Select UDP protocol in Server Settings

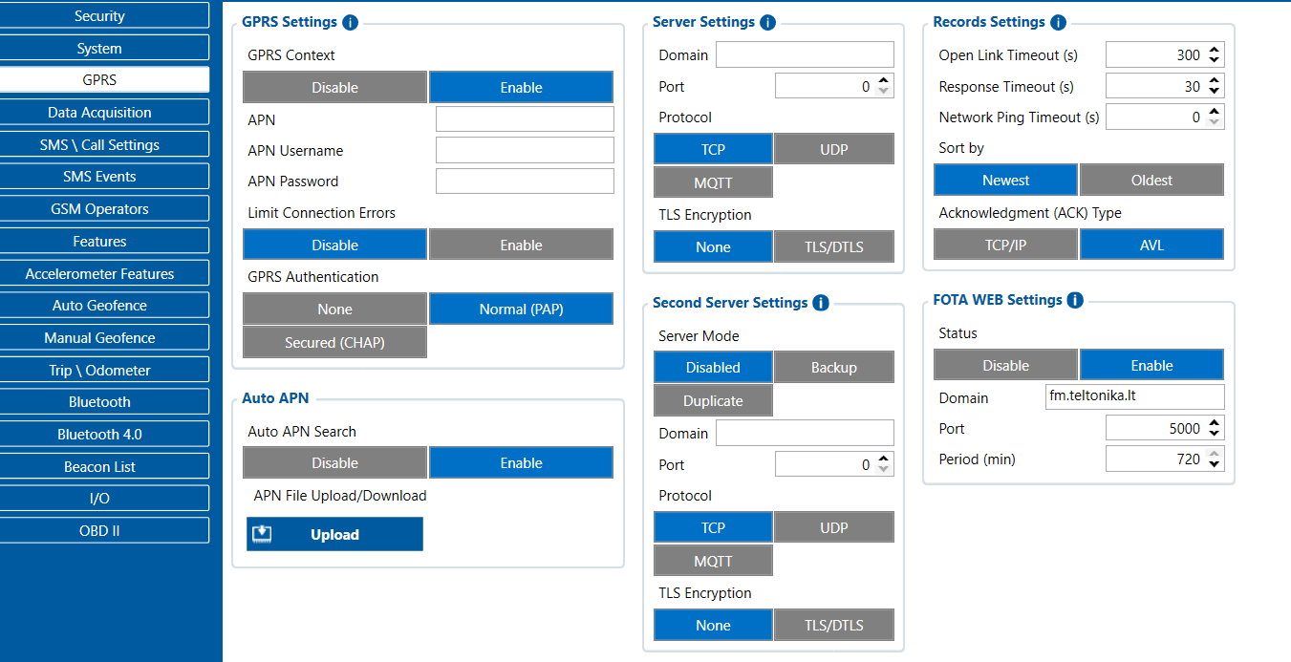coord(834,149)
